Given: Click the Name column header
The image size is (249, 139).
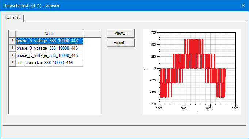Looking at the screenshot, I should click(x=50, y=34).
